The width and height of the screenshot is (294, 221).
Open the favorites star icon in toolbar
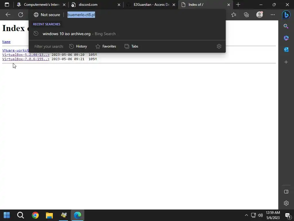[x=234, y=15]
